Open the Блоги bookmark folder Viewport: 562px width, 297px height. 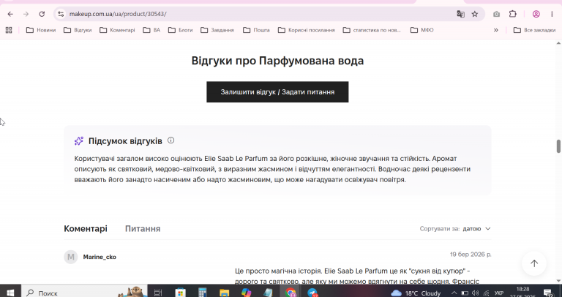(x=180, y=30)
